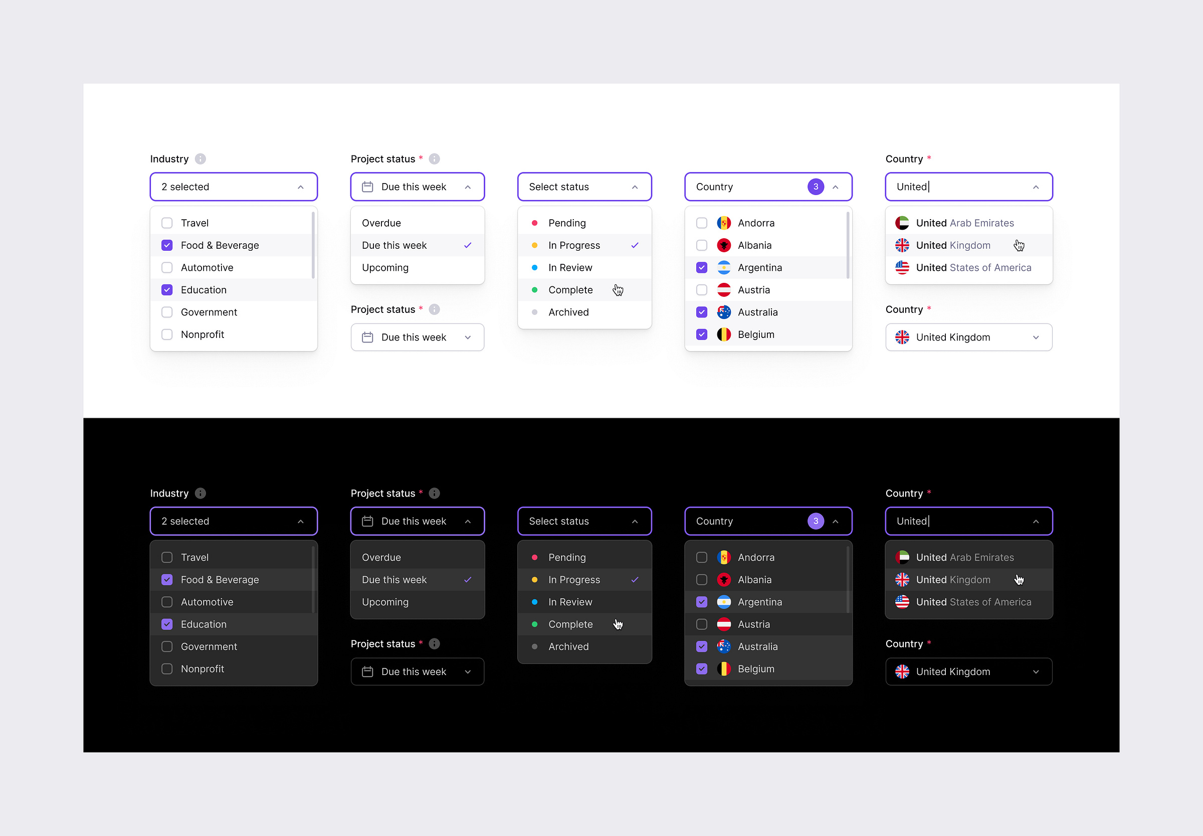Click the UAE flag next to United Arab Emirates
Viewport: 1203px width, 836px height.
pyautogui.click(x=903, y=223)
